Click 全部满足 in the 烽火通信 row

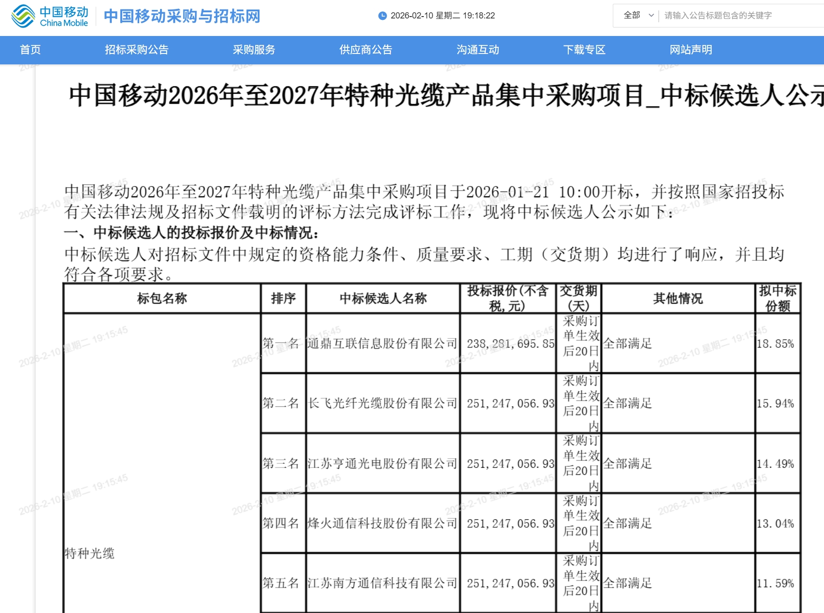click(x=627, y=523)
